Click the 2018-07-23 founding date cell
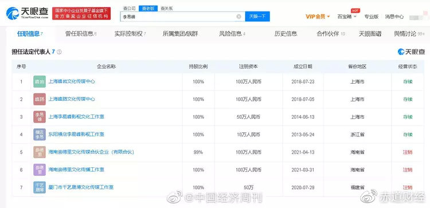 [x=303, y=82]
